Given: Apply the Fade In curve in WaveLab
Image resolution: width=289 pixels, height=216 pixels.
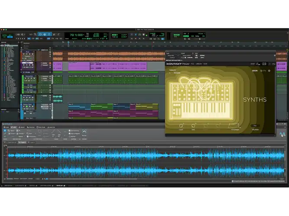Looking at the screenshot, I should [53, 131].
